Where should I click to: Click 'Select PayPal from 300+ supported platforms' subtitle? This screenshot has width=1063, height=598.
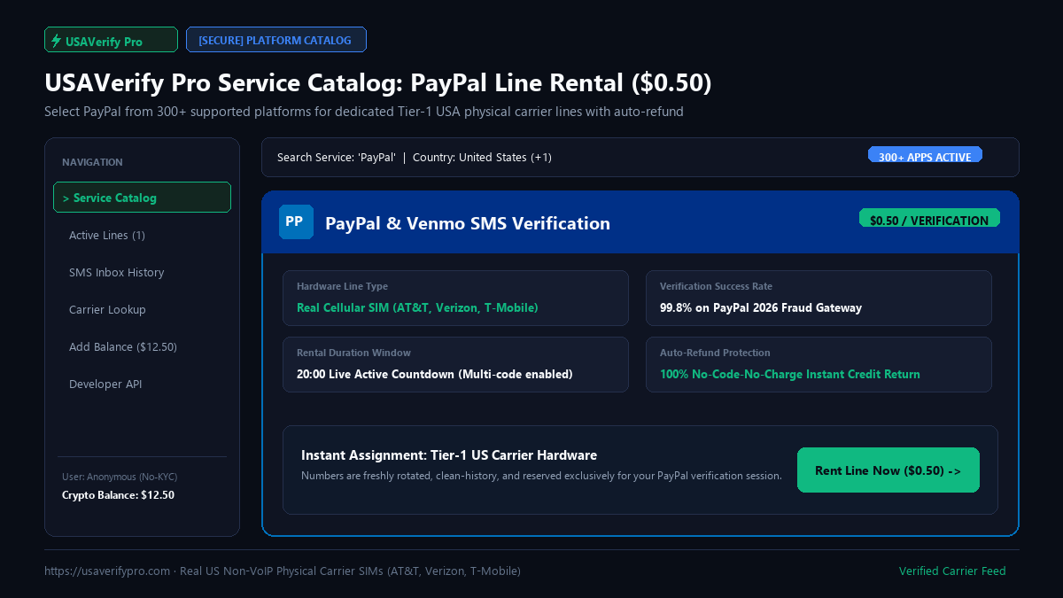[x=364, y=113]
